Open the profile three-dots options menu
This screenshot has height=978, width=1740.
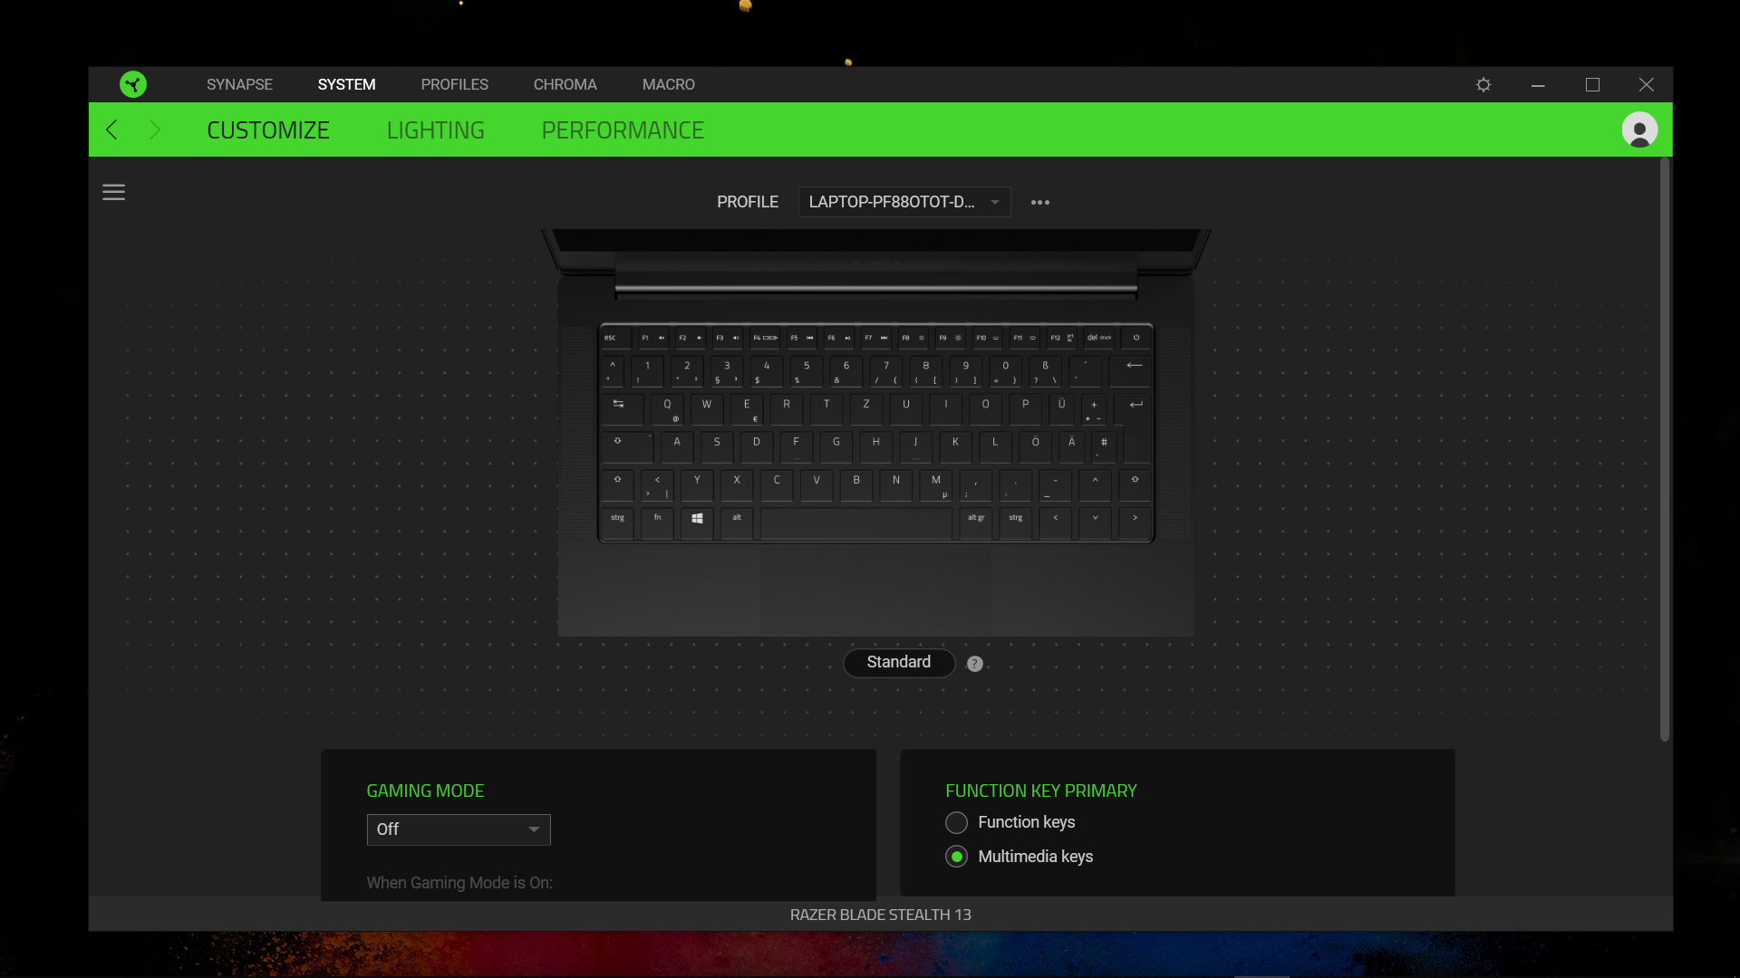1040,202
